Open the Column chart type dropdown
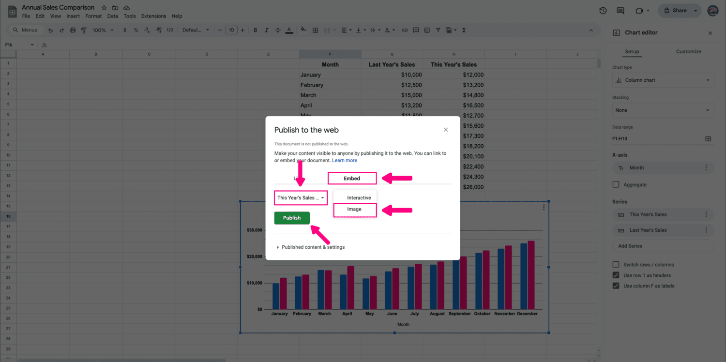The image size is (726, 362). click(663, 80)
